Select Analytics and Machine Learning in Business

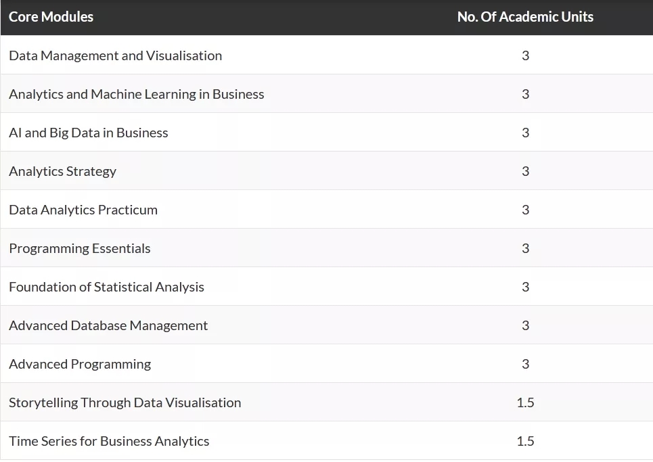[137, 94]
